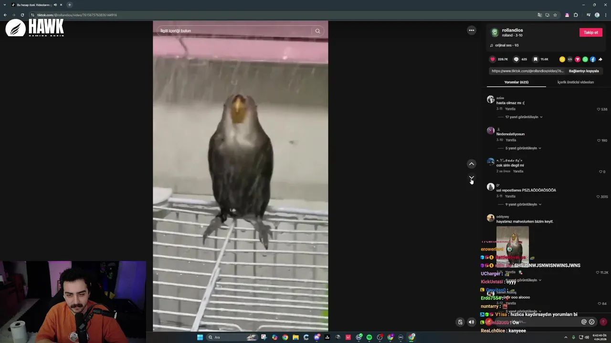611x343 pixels.
Task: Reload the page with Chrome refresh icon
Action: [22, 15]
